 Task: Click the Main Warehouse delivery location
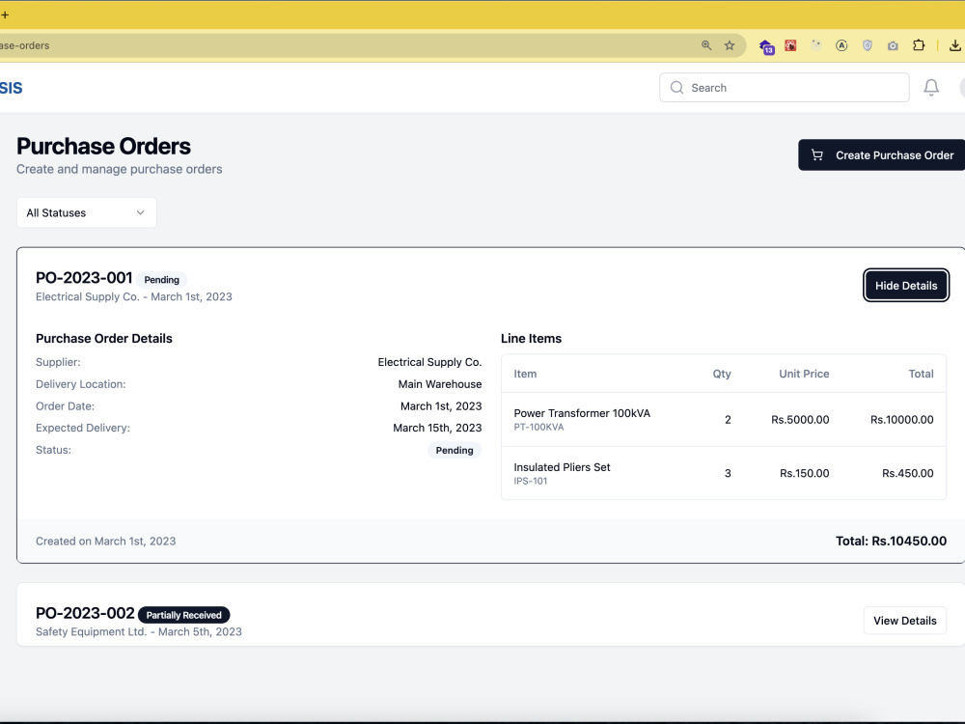pos(440,384)
